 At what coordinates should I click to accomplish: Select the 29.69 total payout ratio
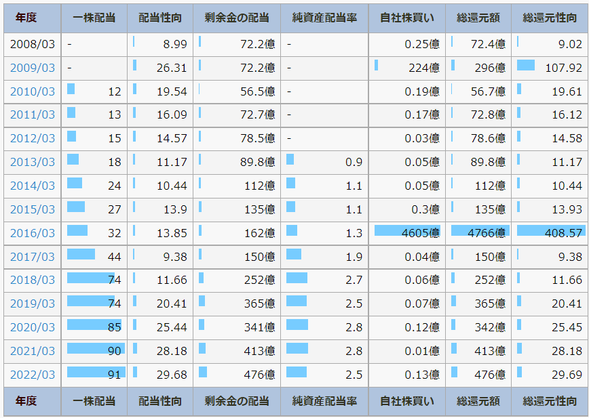pyautogui.click(x=567, y=375)
